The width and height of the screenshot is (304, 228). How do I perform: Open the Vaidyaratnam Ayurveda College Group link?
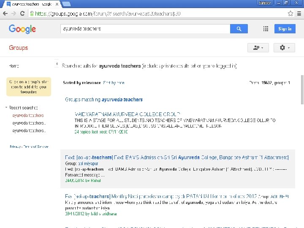pos(128,114)
